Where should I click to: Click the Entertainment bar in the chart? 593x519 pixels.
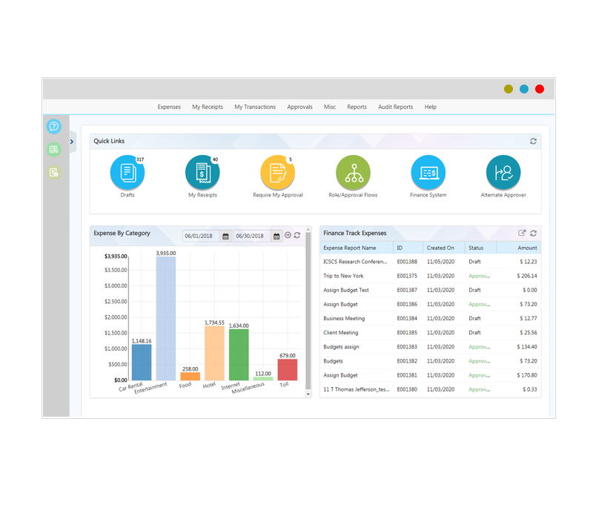(165, 319)
